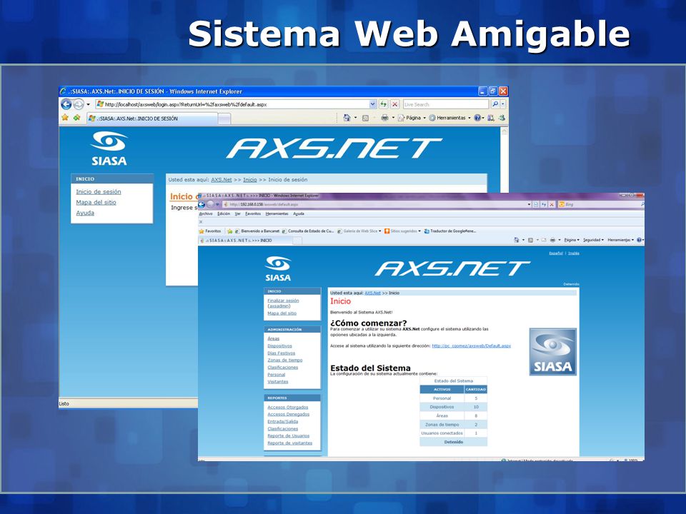The width and height of the screenshot is (686, 514).
Task: Click Favorites star icon in login window
Action: pyautogui.click(x=65, y=118)
